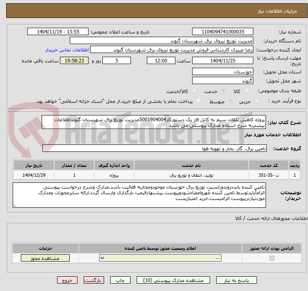Click the الزامی بودن ارائه مجوز header
The height and width of the screenshot is (291, 308).
coord(272,248)
